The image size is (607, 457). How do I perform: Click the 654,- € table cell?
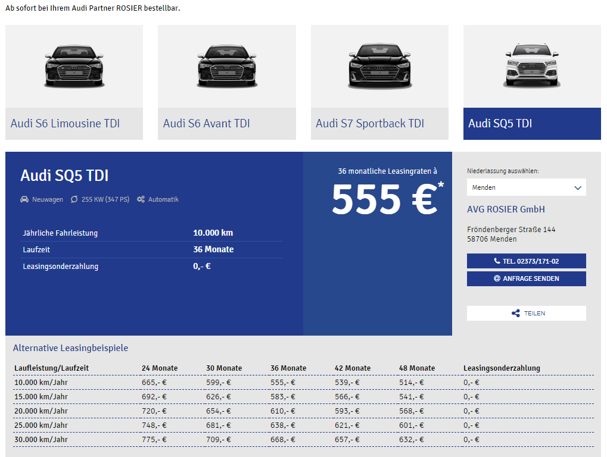click(x=219, y=411)
